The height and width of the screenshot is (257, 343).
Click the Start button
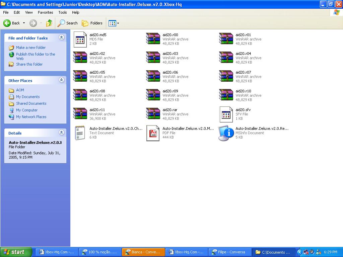16,252
